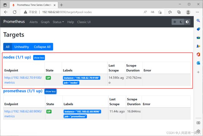
Task: Open sidebar Outlook icon
Action: 198,63
